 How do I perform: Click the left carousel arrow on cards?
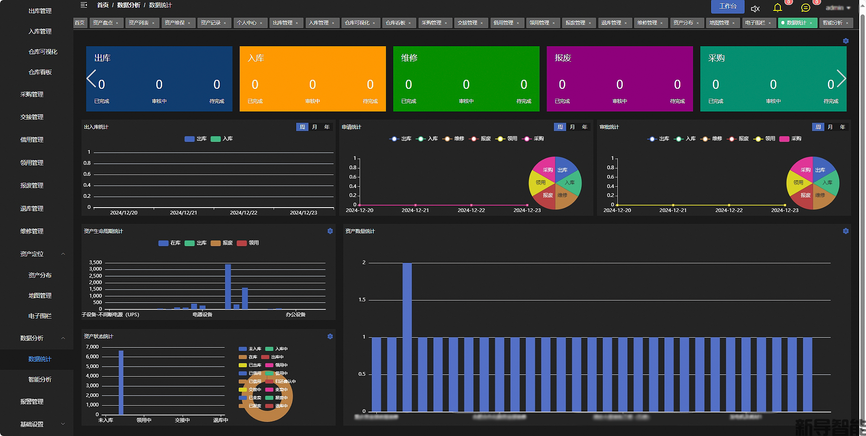91,78
